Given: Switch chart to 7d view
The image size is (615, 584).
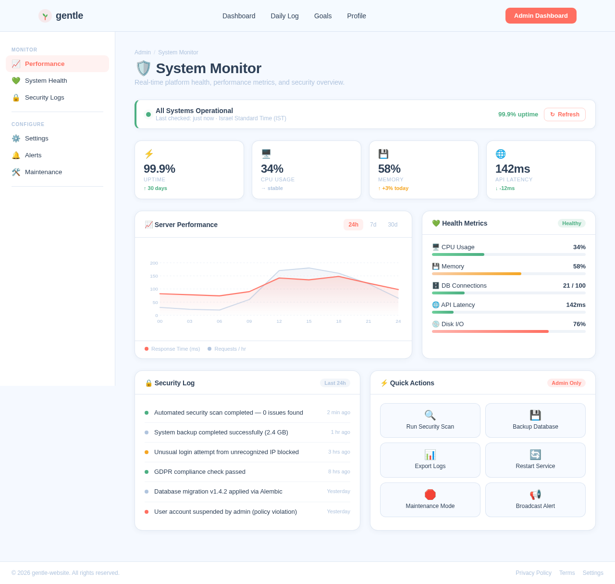Looking at the screenshot, I should point(373,225).
